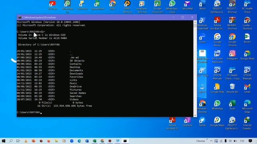The height and width of the screenshot is (144, 257).
Task: Open the Google Classroom desktop icon
Action: (x=157, y=7)
